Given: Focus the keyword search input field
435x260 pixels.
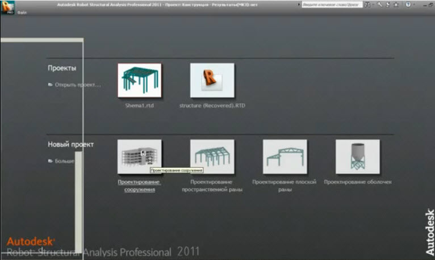Looking at the screenshot, I should (332, 5).
